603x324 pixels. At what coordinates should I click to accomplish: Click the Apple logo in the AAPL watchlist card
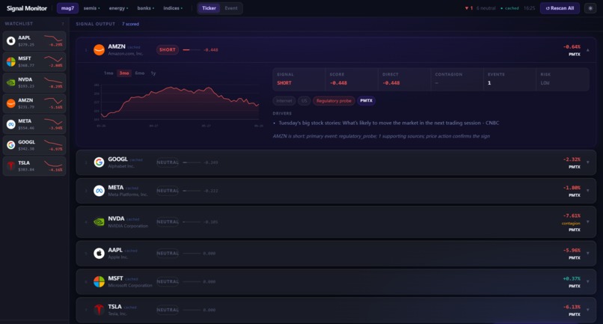point(10,40)
